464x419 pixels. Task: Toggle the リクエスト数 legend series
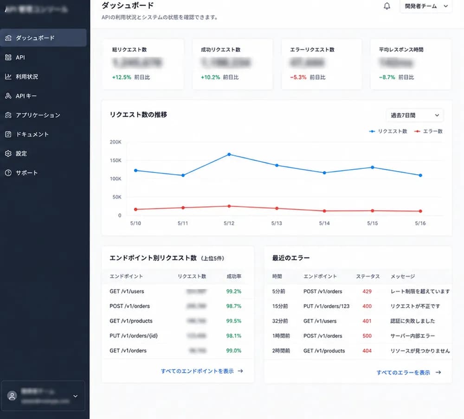(x=388, y=131)
